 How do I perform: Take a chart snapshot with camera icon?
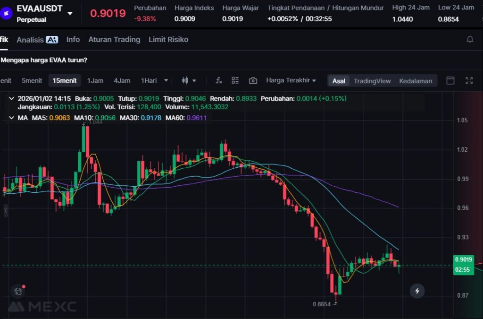click(x=253, y=80)
